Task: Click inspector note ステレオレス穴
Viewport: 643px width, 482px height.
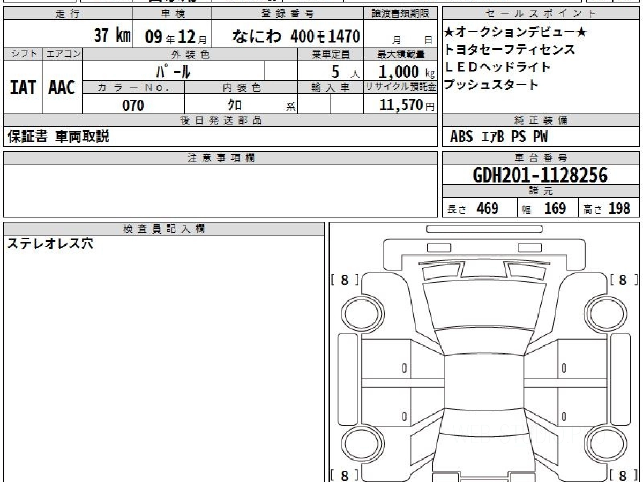Action: [49, 244]
